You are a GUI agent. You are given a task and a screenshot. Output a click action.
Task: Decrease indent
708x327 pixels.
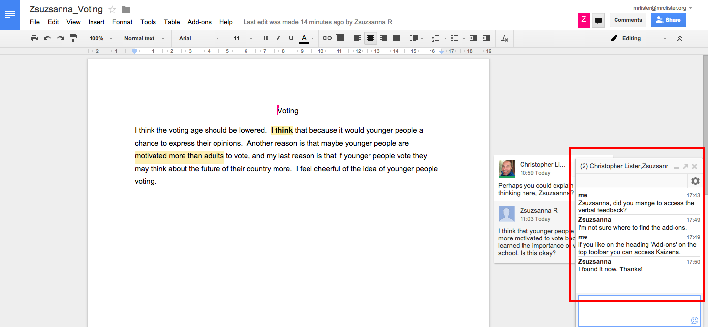[474, 38]
